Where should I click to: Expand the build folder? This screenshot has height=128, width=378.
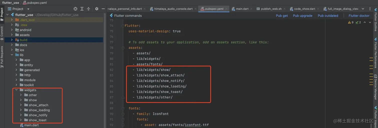click(12, 40)
